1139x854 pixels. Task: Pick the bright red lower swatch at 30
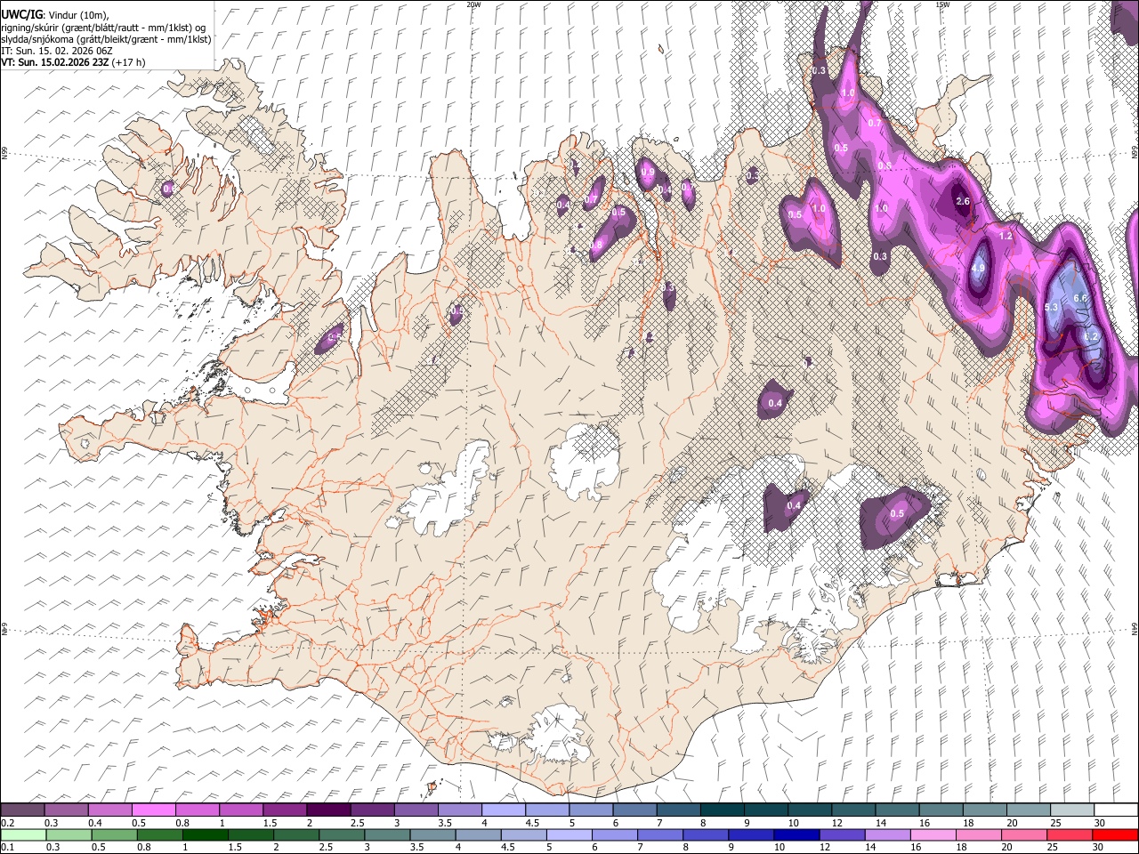[x=1114, y=834]
